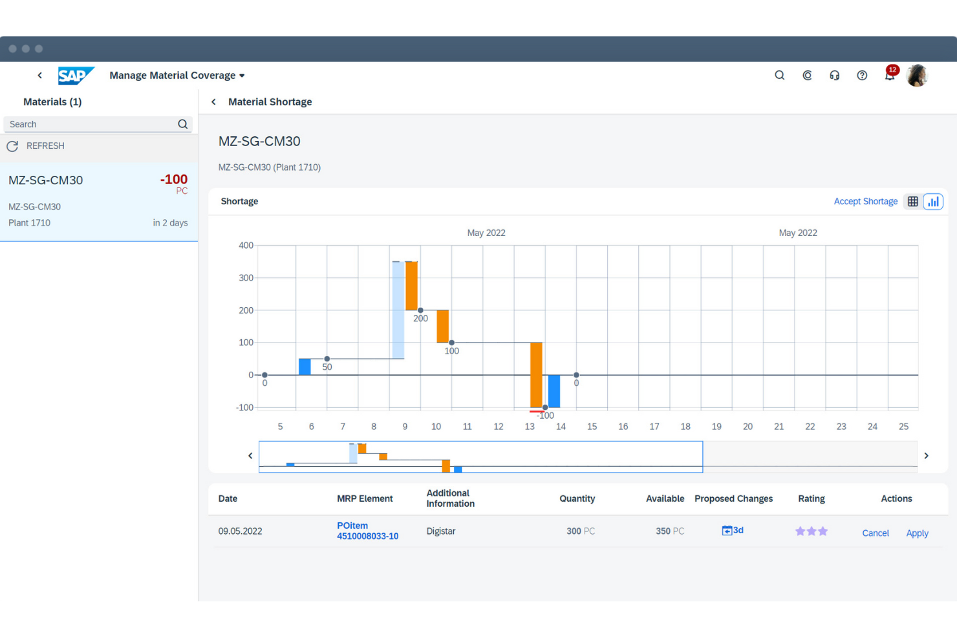
Task: Navigate back using the header back arrow
Action: tap(39, 75)
